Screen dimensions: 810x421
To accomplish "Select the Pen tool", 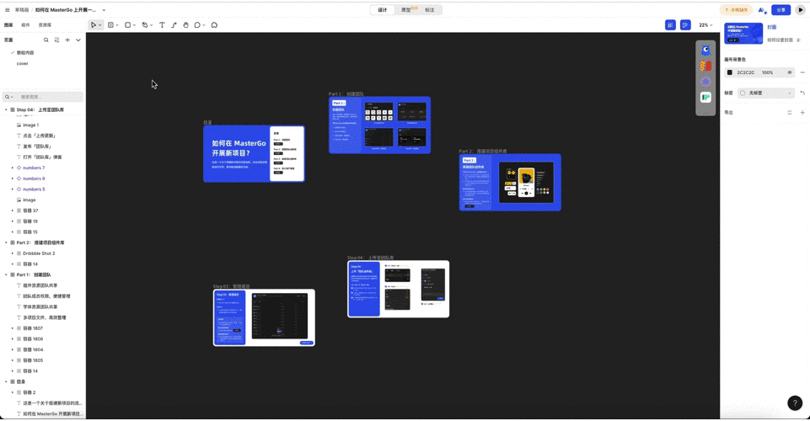I will coord(145,24).
